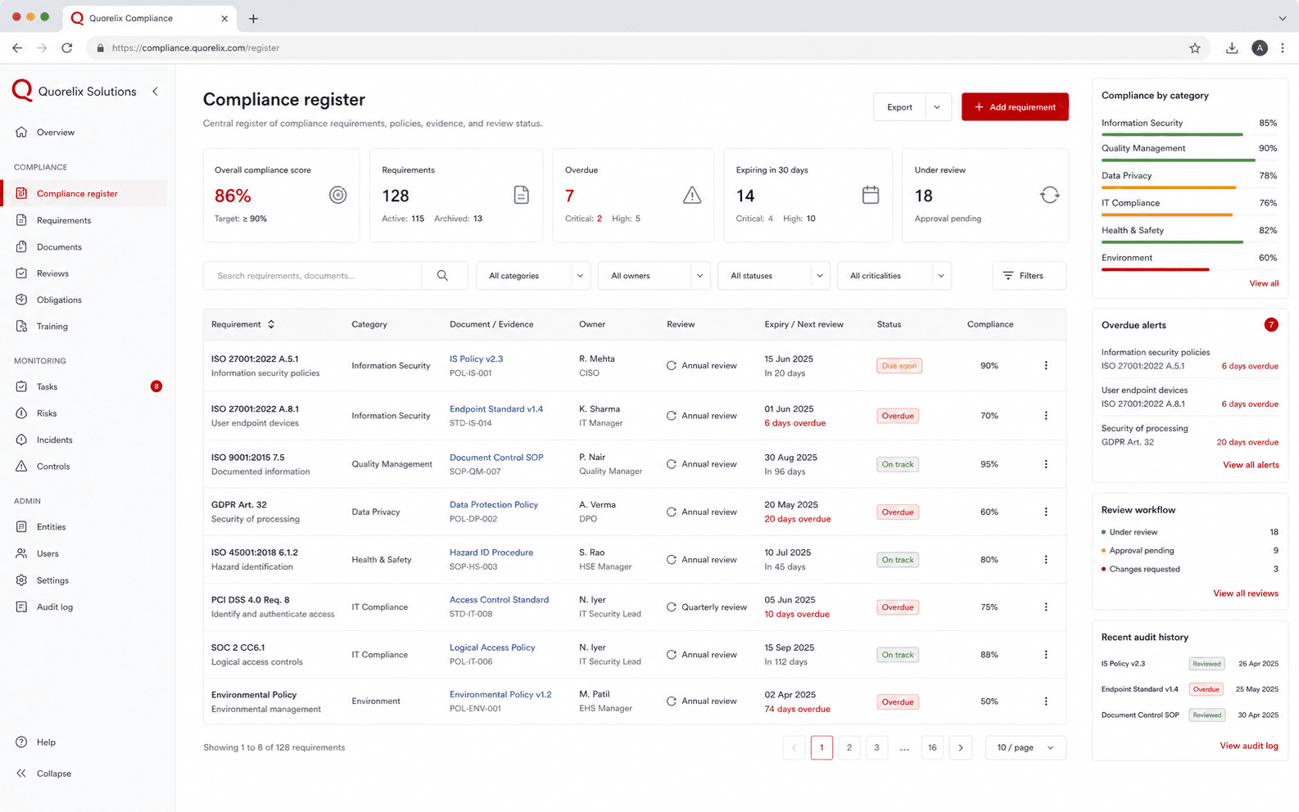Click the Export button
Viewport: 1299px width, 812px height.
click(899, 107)
